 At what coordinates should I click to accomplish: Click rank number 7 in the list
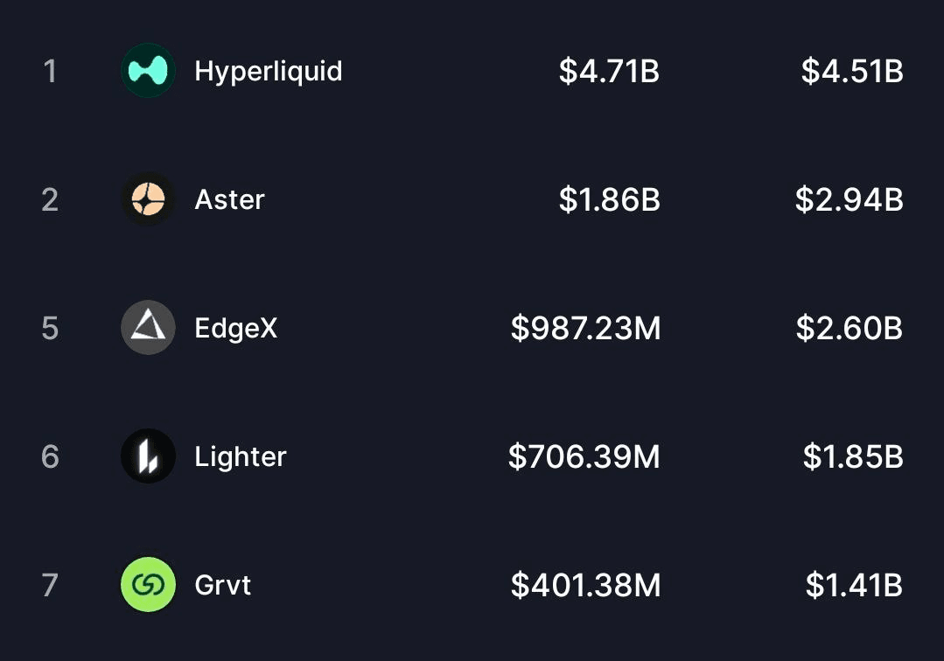pyautogui.click(x=50, y=585)
